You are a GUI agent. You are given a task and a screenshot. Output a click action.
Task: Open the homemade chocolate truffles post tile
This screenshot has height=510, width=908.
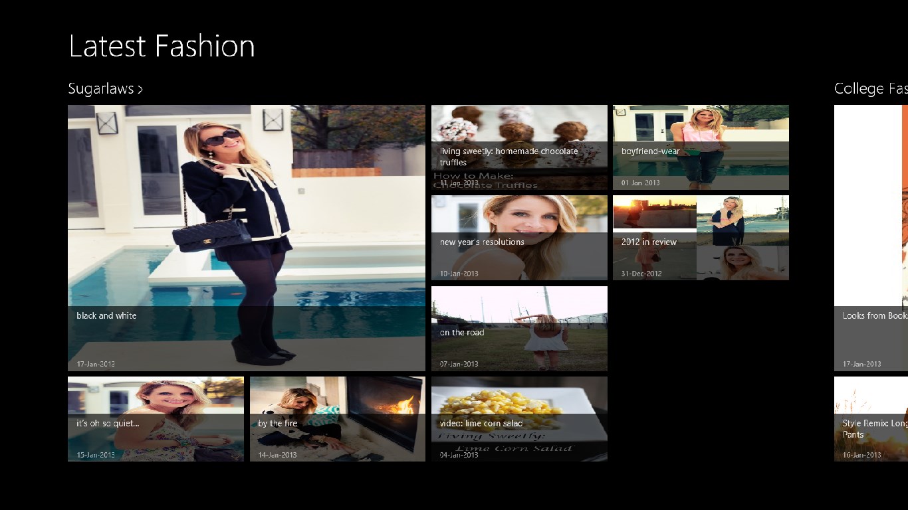(519, 147)
